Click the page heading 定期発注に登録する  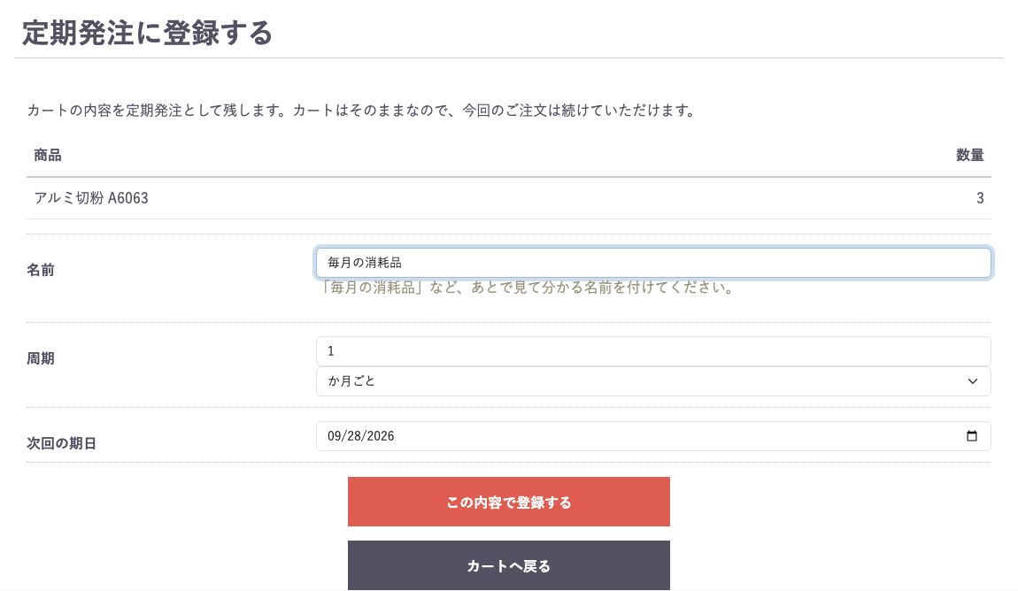(x=147, y=33)
